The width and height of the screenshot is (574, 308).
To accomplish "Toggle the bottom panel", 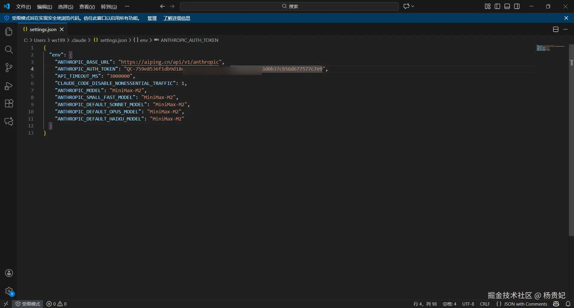I will tap(507, 6).
